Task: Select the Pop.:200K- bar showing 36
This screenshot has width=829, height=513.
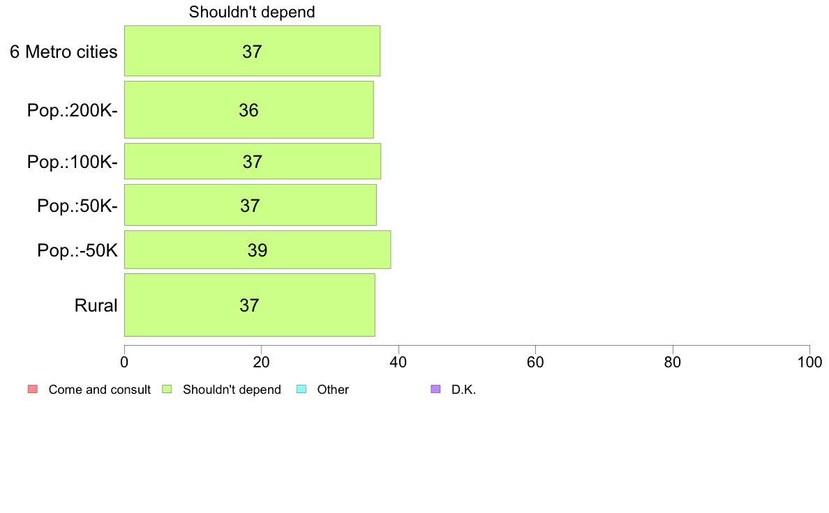Action: tap(249, 110)
